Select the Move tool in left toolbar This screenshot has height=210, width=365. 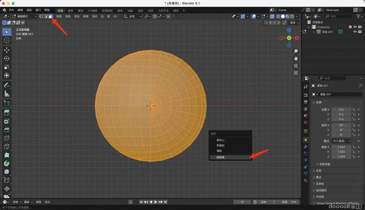7,50
